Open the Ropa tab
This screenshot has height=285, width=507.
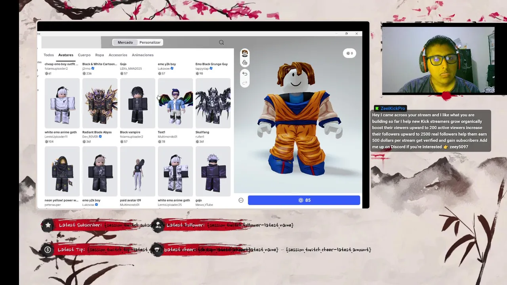pyautogui.click(x=99, y=55)
